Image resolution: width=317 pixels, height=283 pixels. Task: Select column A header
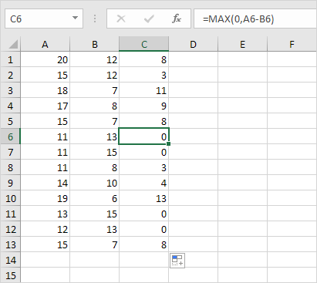pyautogui.click(x=45, y=44)
